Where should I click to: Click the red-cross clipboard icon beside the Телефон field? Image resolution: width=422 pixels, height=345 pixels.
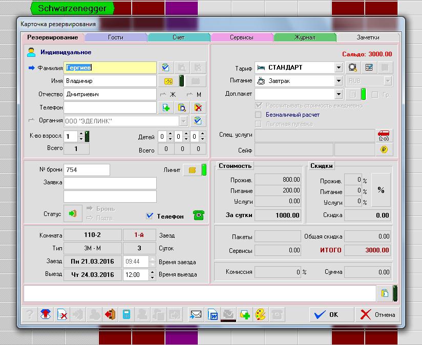[x=198, y=107]
